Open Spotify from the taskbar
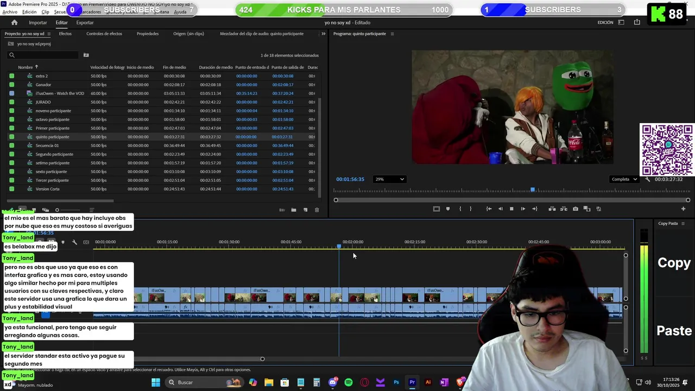The height and width of the screenshot is (391, 695). (349, 382)
